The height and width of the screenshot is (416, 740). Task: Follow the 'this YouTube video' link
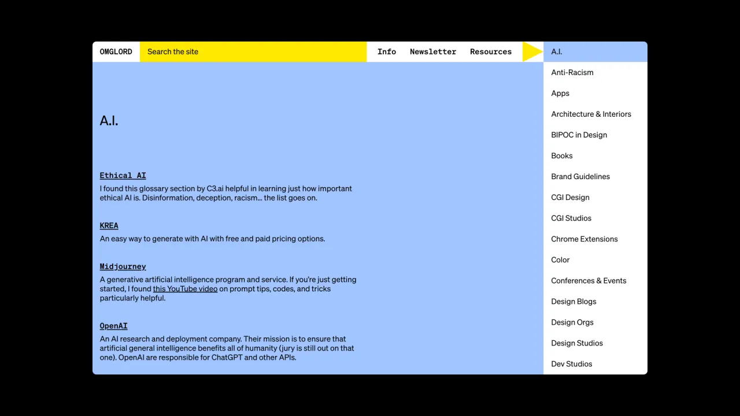click(185, 289)
